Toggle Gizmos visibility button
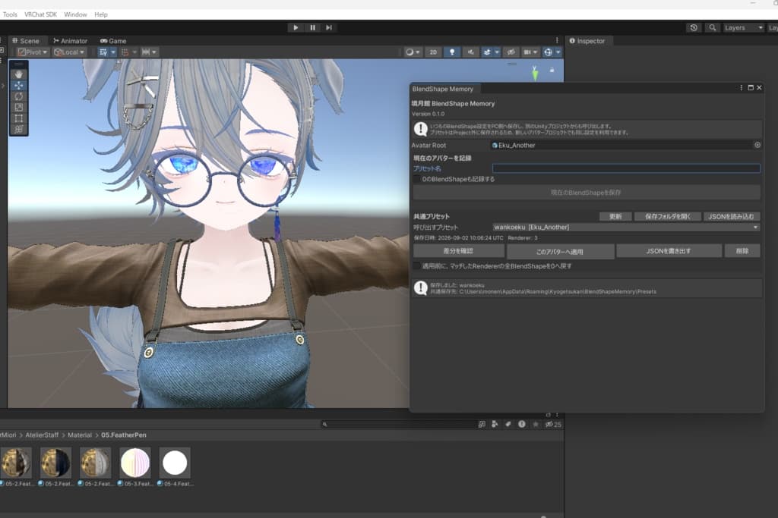The height and width of the screenshot is (518, 778). point(549,52)
